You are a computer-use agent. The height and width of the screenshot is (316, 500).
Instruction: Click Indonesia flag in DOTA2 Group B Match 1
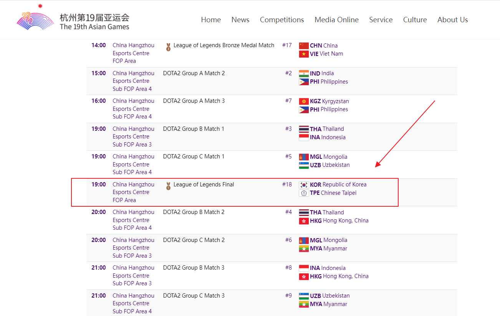(x=304, y=137)
